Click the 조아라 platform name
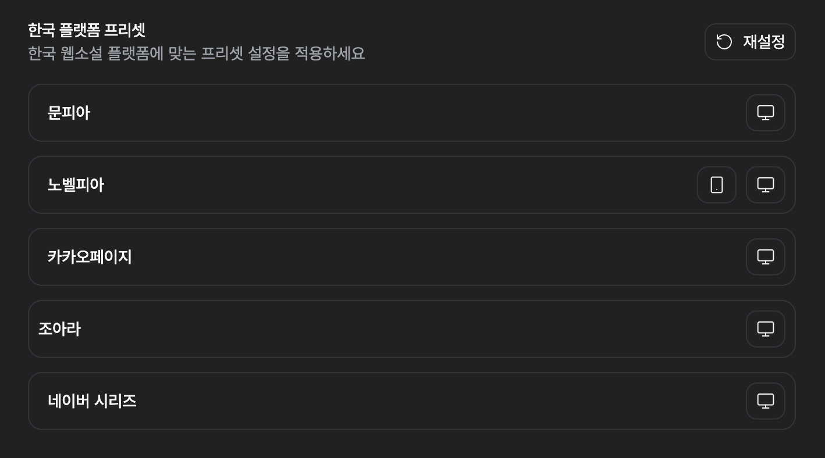The image size is (825, 458). [59, 329]
